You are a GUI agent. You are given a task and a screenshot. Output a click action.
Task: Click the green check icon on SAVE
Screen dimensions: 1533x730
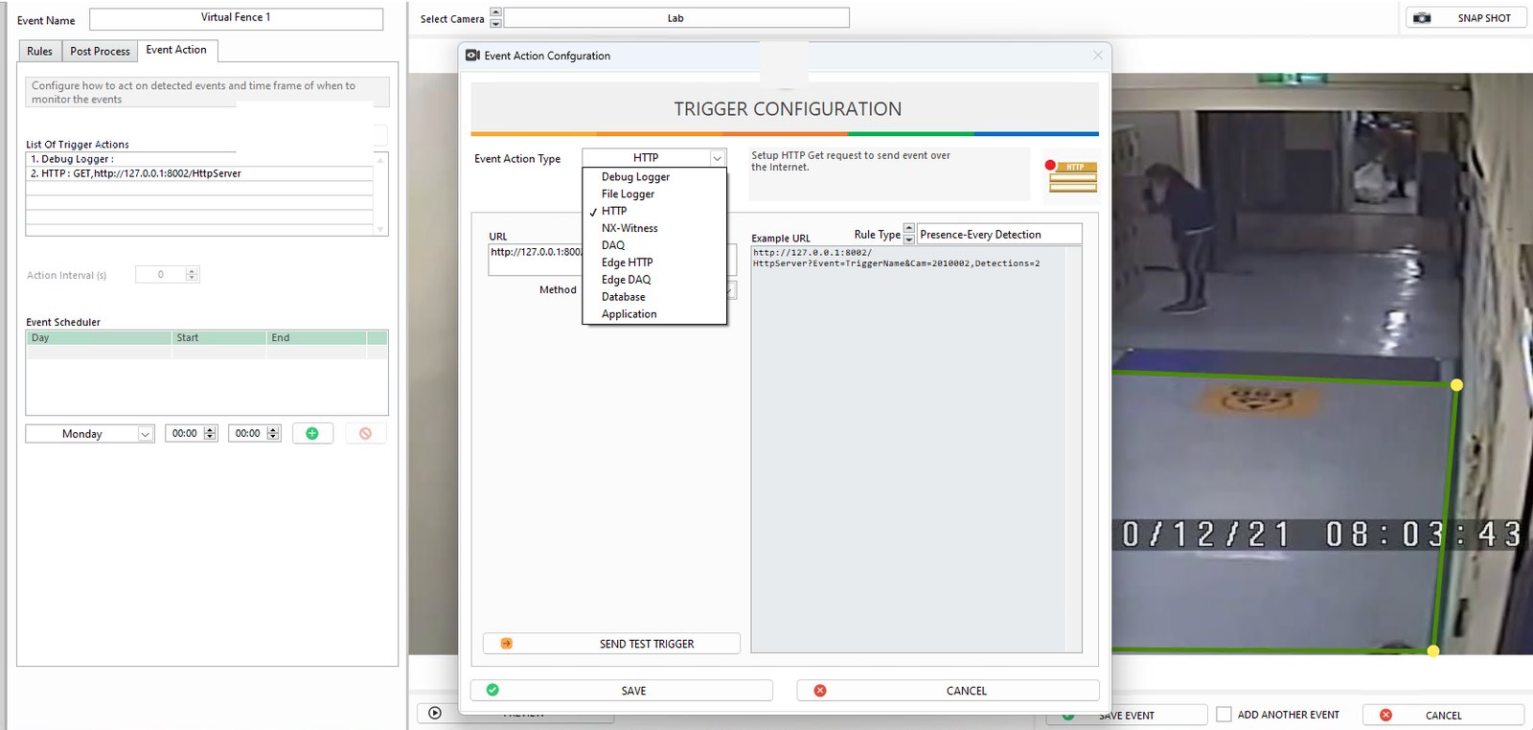(x=492, y=690)
